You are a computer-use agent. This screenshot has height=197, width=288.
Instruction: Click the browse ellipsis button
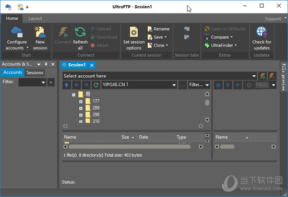[x=182, y=85]
